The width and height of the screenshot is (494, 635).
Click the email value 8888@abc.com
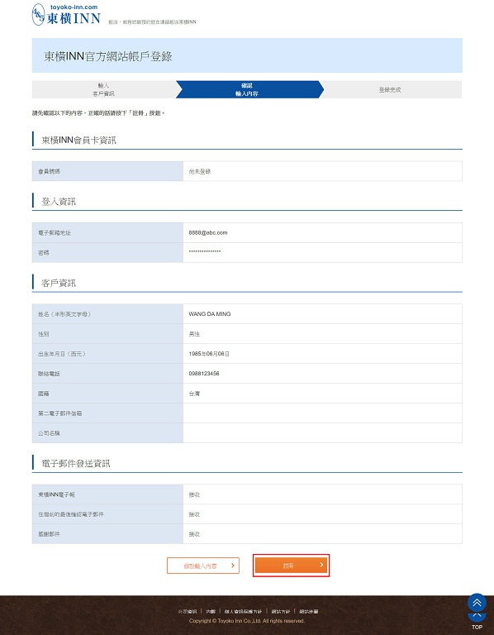pyautogui.click(x=208, y=233)
